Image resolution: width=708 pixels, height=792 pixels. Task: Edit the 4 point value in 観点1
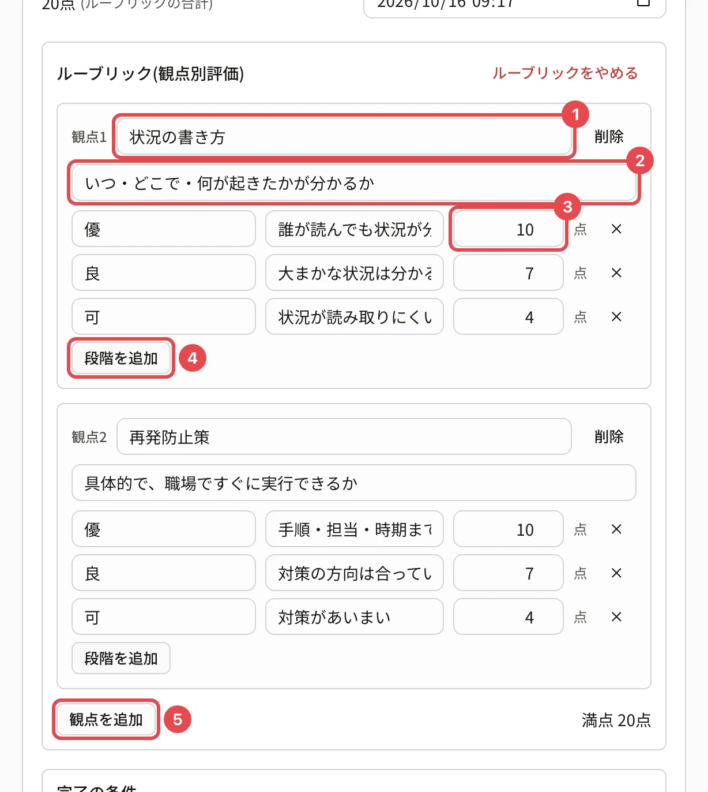[509, 317]
